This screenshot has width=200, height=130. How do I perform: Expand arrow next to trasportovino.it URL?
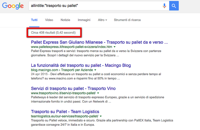click(98, 93)
